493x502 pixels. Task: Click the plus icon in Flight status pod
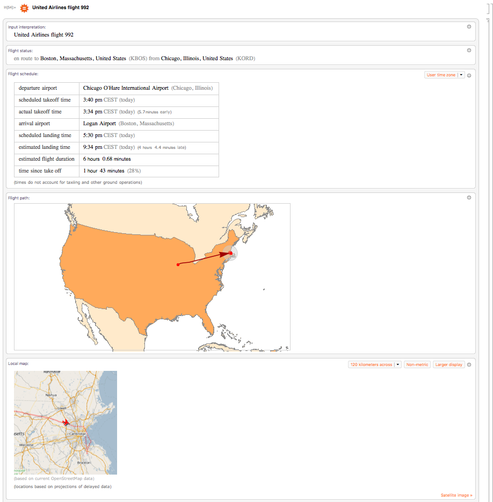(x=469, y=51)
